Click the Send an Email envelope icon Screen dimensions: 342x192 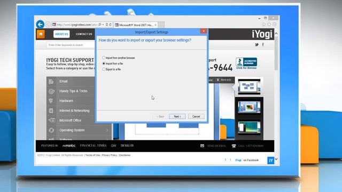(202, 146)
